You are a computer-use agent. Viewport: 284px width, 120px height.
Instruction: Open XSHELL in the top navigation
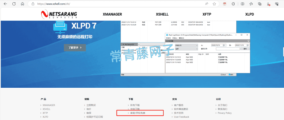coord(162,14)
